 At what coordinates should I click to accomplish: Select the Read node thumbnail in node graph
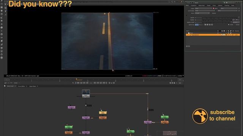(x=86, y=93)
